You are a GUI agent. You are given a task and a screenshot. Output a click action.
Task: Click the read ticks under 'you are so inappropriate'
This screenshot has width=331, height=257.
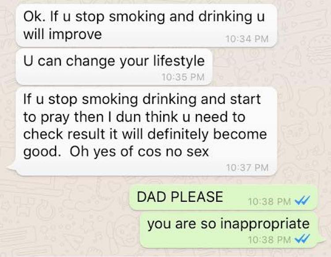click(302, 238)
